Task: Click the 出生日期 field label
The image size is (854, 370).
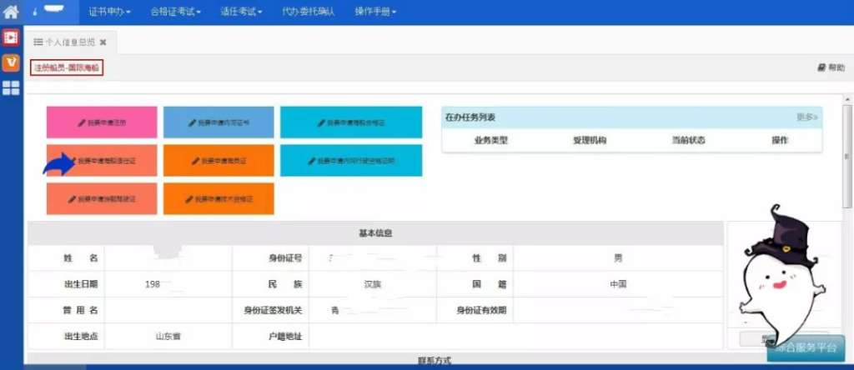Action: (81, 284)
